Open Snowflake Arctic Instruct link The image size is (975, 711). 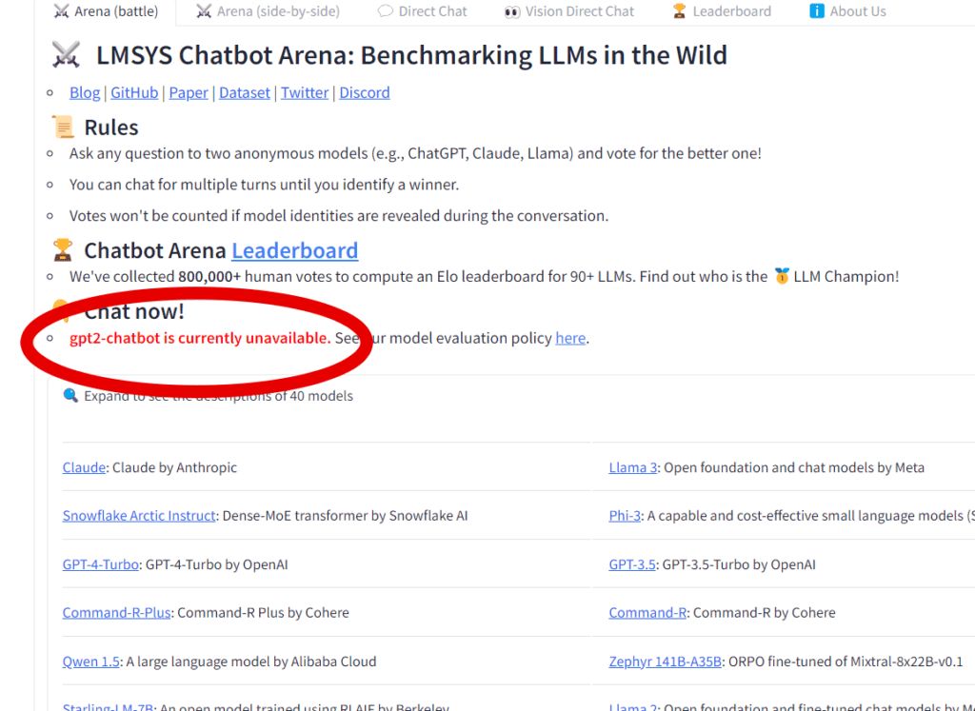pos(139,515)
